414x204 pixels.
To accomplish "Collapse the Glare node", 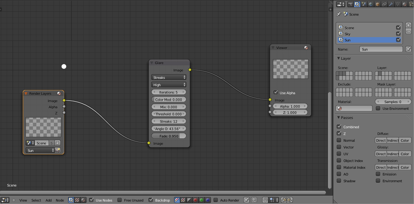I will [152, 63].
